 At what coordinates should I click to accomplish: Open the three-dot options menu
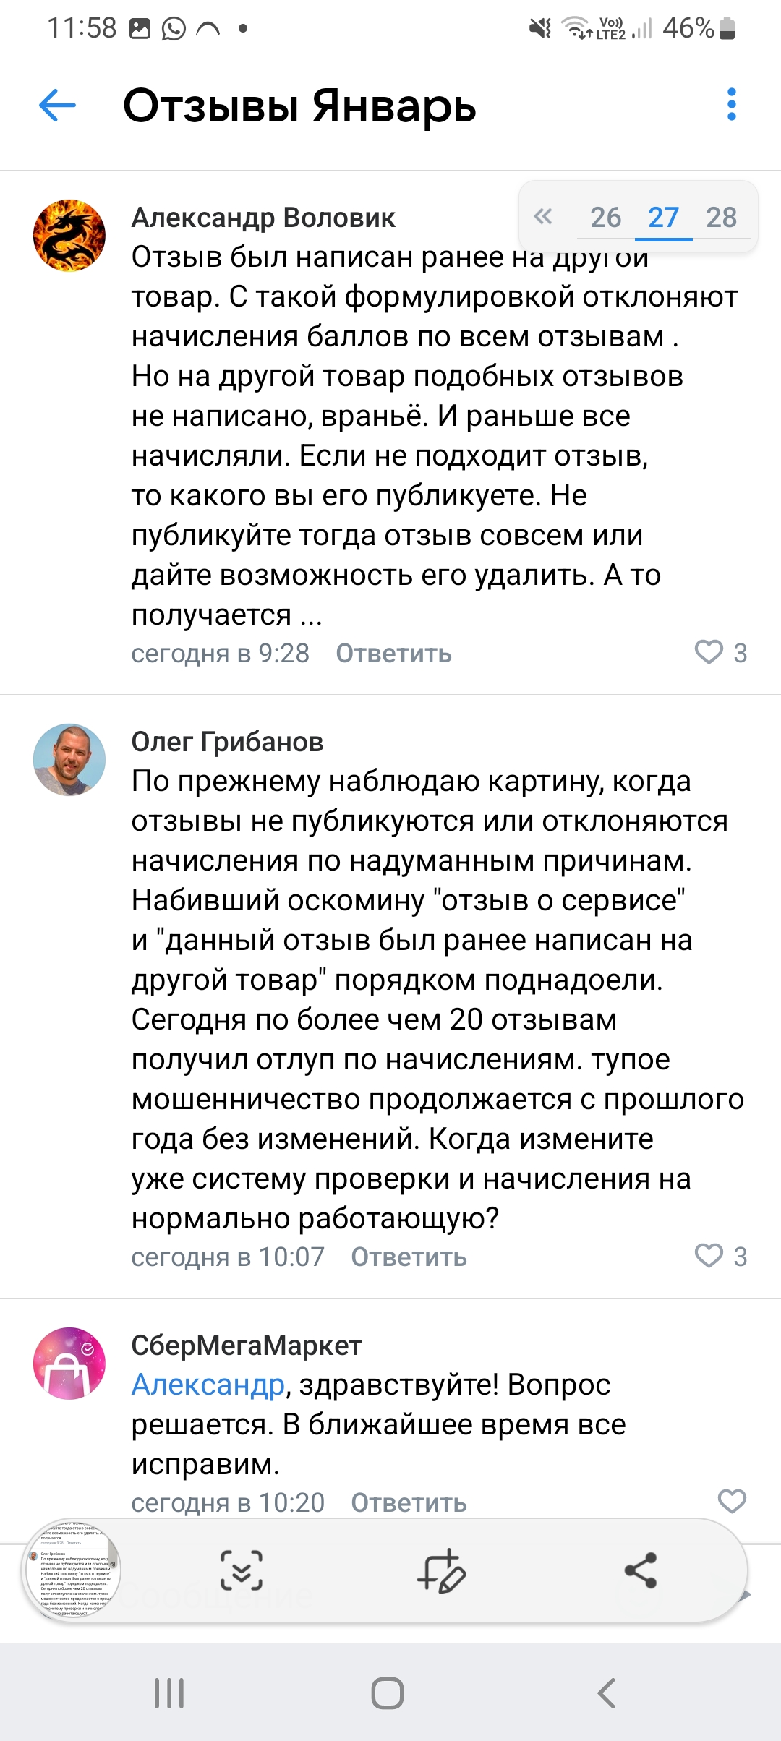pos(732,105)
